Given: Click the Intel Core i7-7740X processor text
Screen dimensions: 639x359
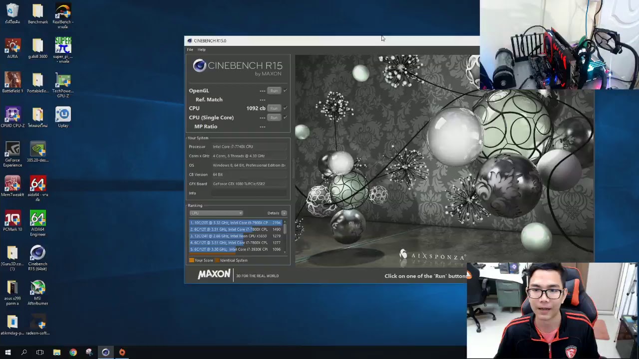Looking at the screenshot, I should tap(233, 147).
